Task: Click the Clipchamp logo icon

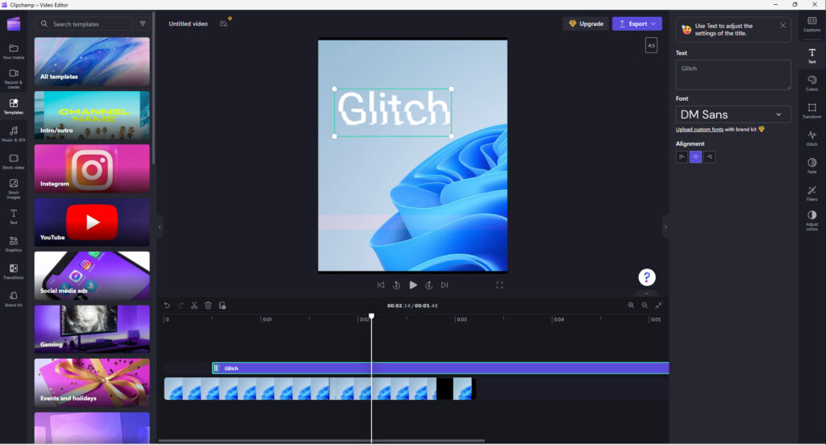Action: tap(14, 23)
